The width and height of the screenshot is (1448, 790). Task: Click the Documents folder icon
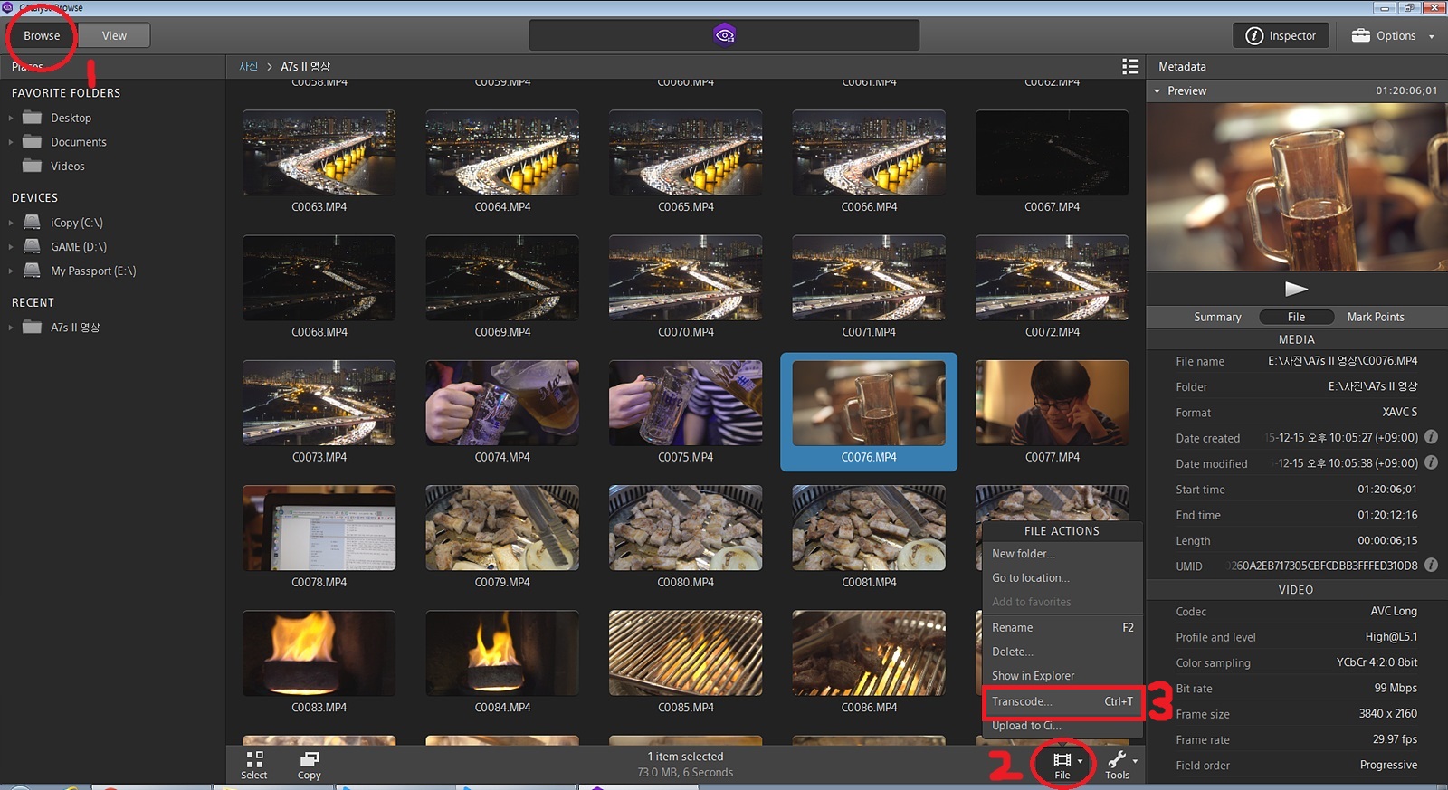pos(33,141)
